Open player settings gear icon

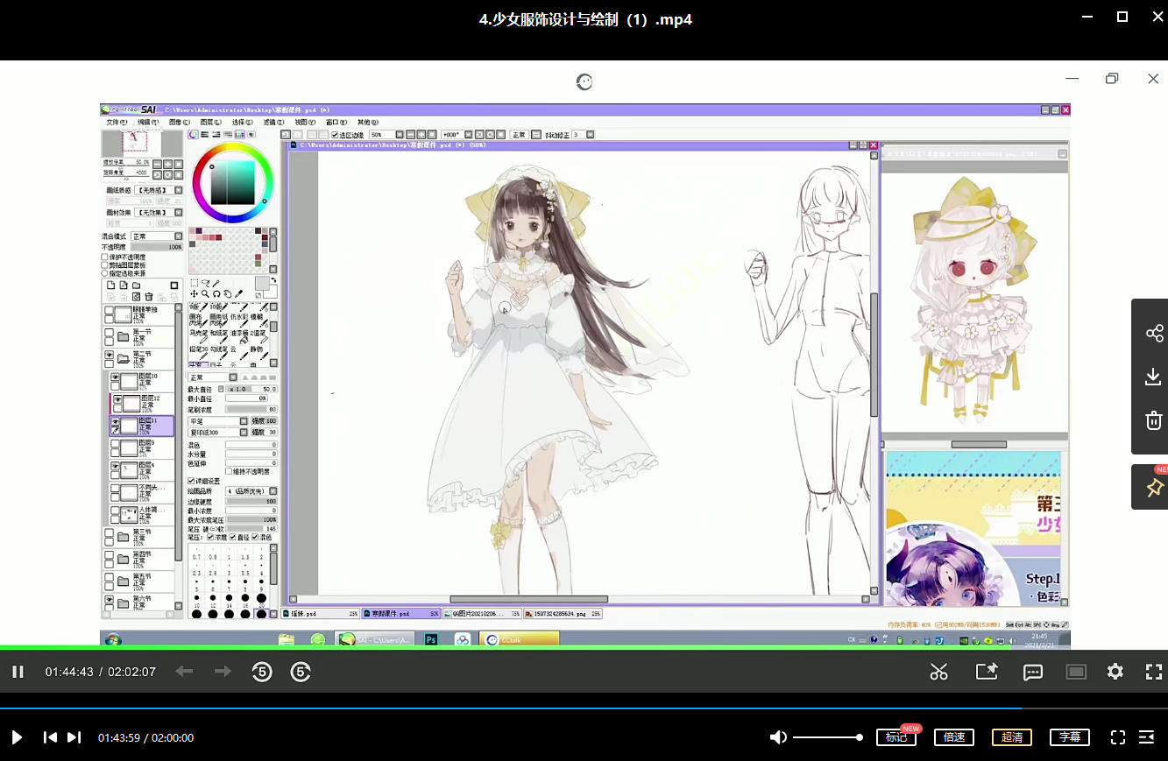(1115, 672)
